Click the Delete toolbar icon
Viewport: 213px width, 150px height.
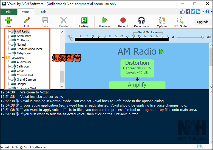[63, 22]
